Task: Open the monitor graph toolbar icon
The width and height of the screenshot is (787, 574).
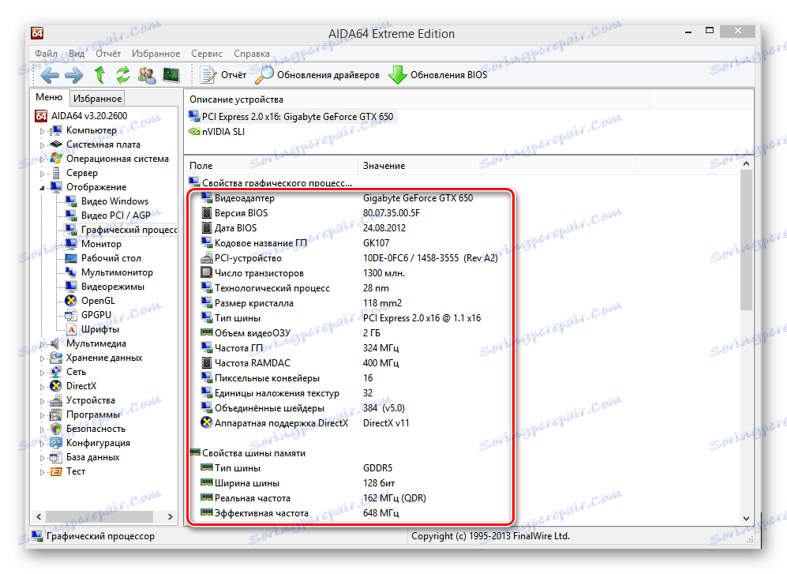Action: click(x=171, y=75)
